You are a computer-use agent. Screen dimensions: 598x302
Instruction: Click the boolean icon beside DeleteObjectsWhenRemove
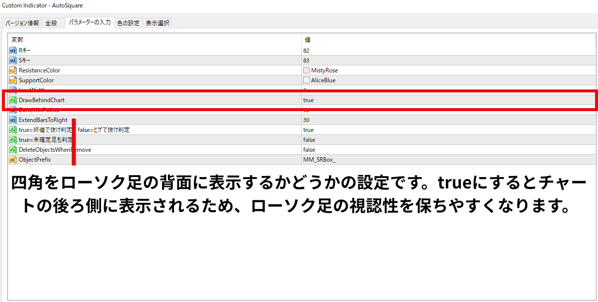13,150
